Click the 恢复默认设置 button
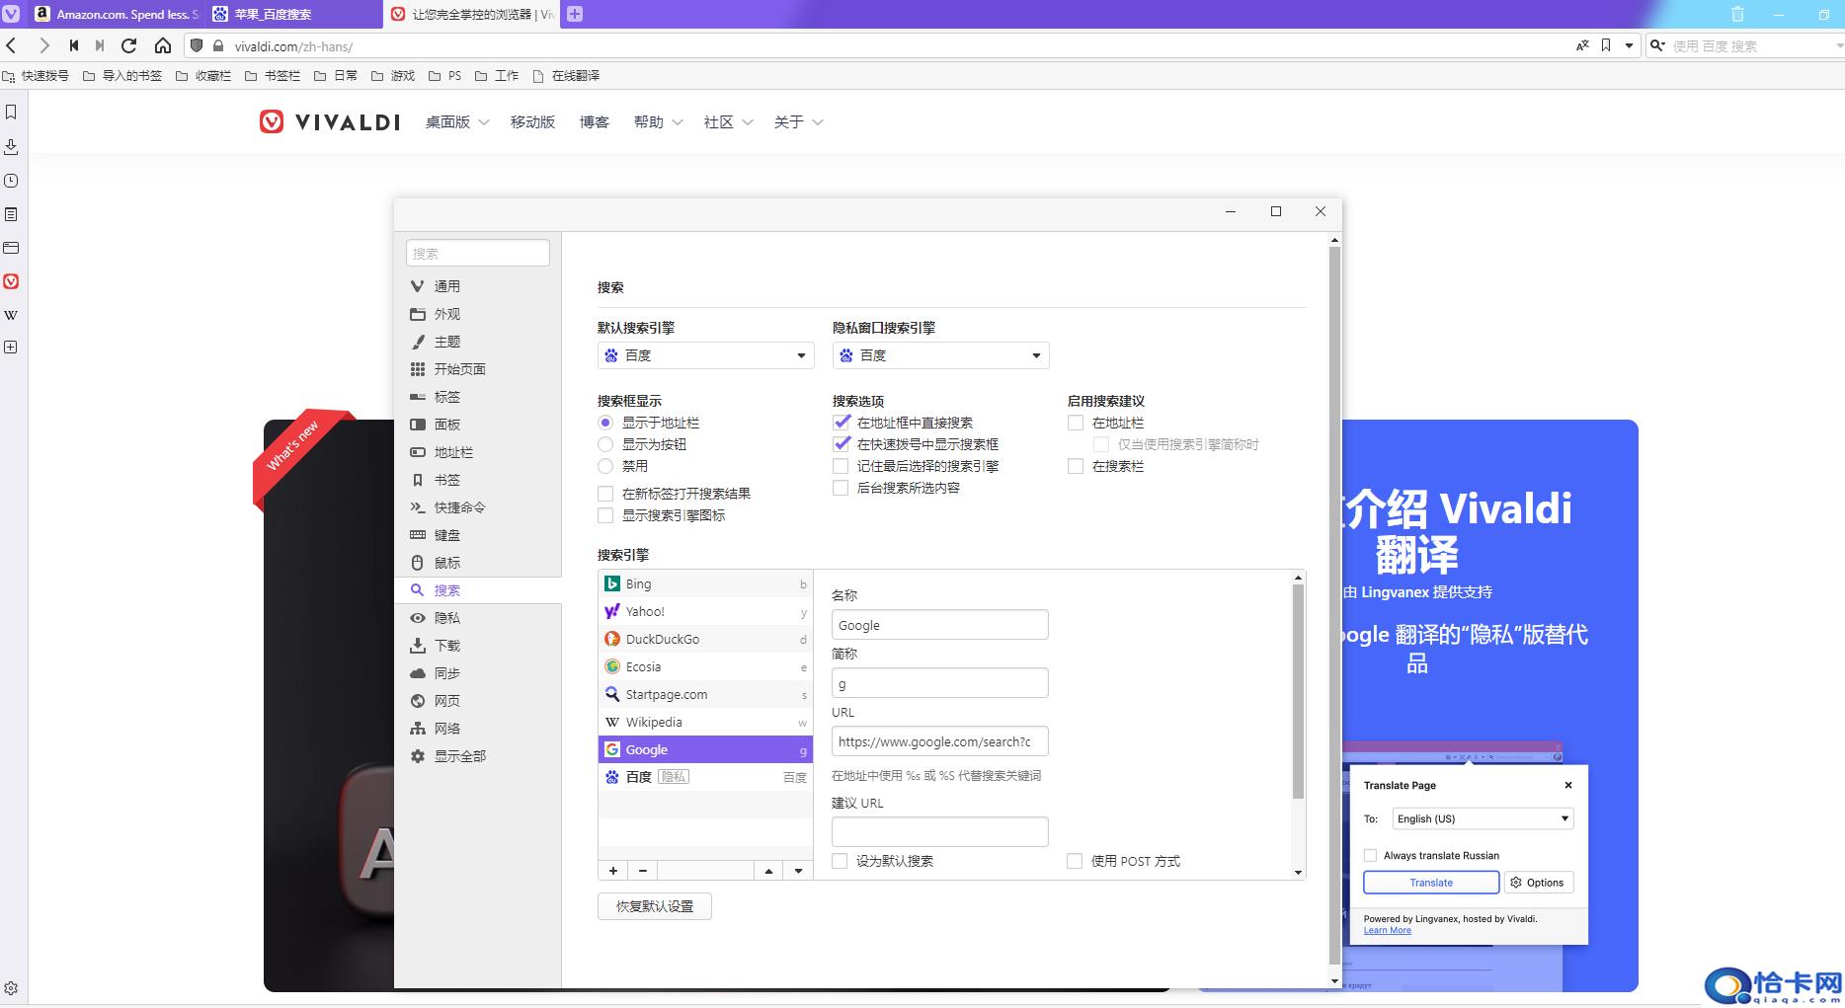Image resolution: width=1845 pixels, height=1008 pixels. pos(654,905)
